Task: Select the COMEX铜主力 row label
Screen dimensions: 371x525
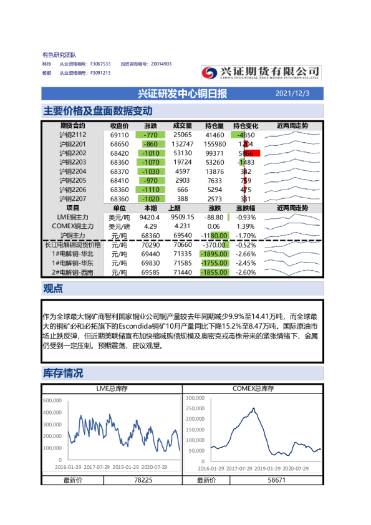Action: click(73, 226)
